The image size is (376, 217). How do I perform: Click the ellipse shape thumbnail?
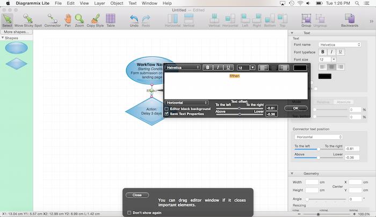point(16,48)
